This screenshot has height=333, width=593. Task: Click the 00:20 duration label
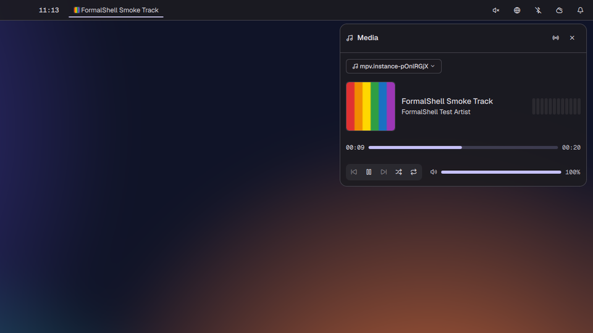[571, 147]
